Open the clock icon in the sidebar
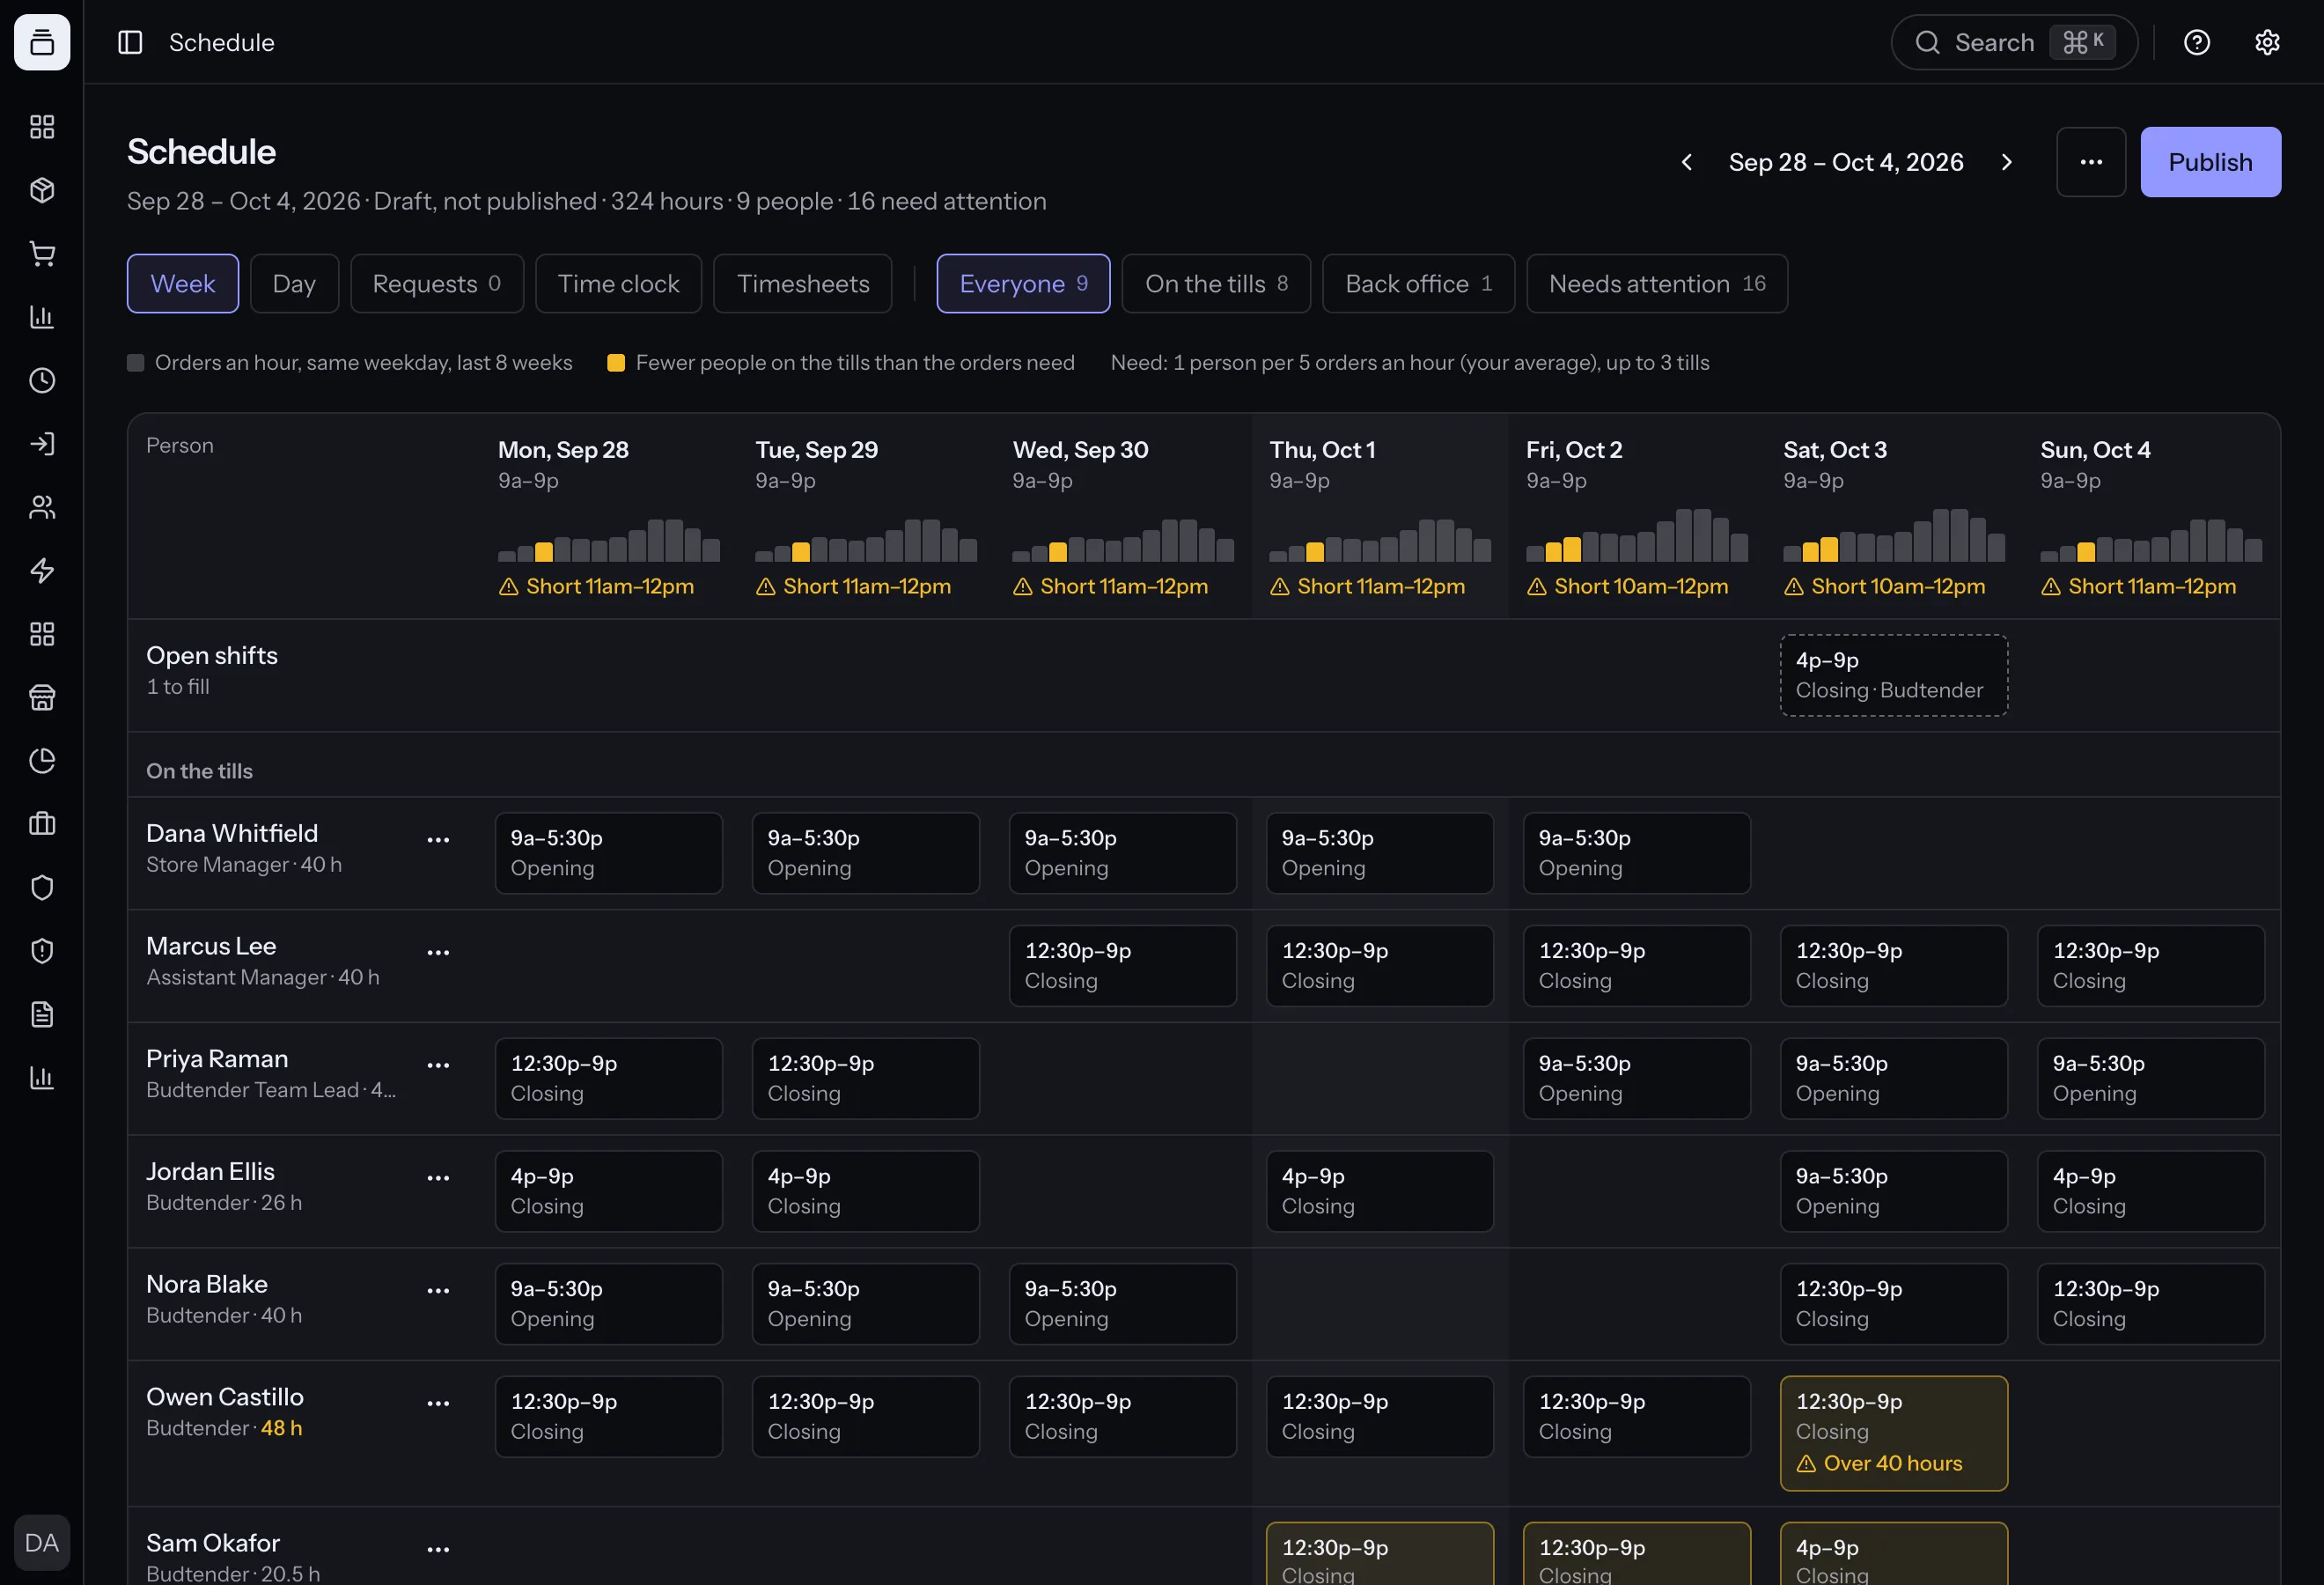 pos(42,380)
